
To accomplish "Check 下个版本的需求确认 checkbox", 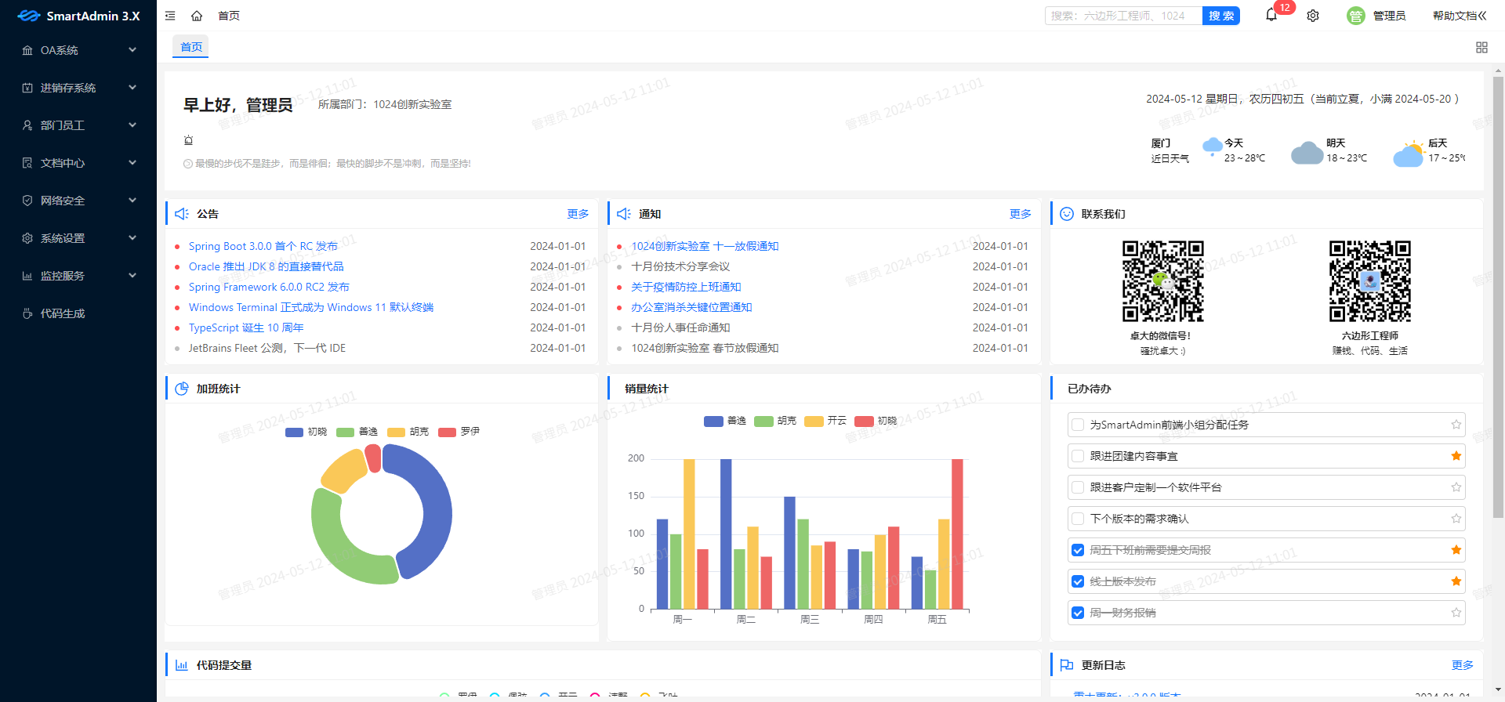I will [1078, 519].
